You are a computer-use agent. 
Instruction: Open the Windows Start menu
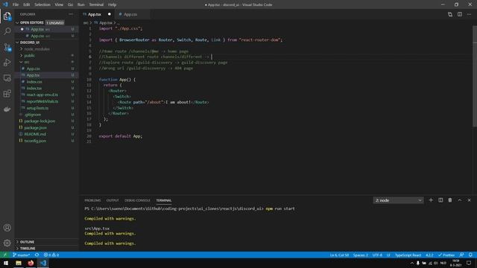[x=6, y=263]
